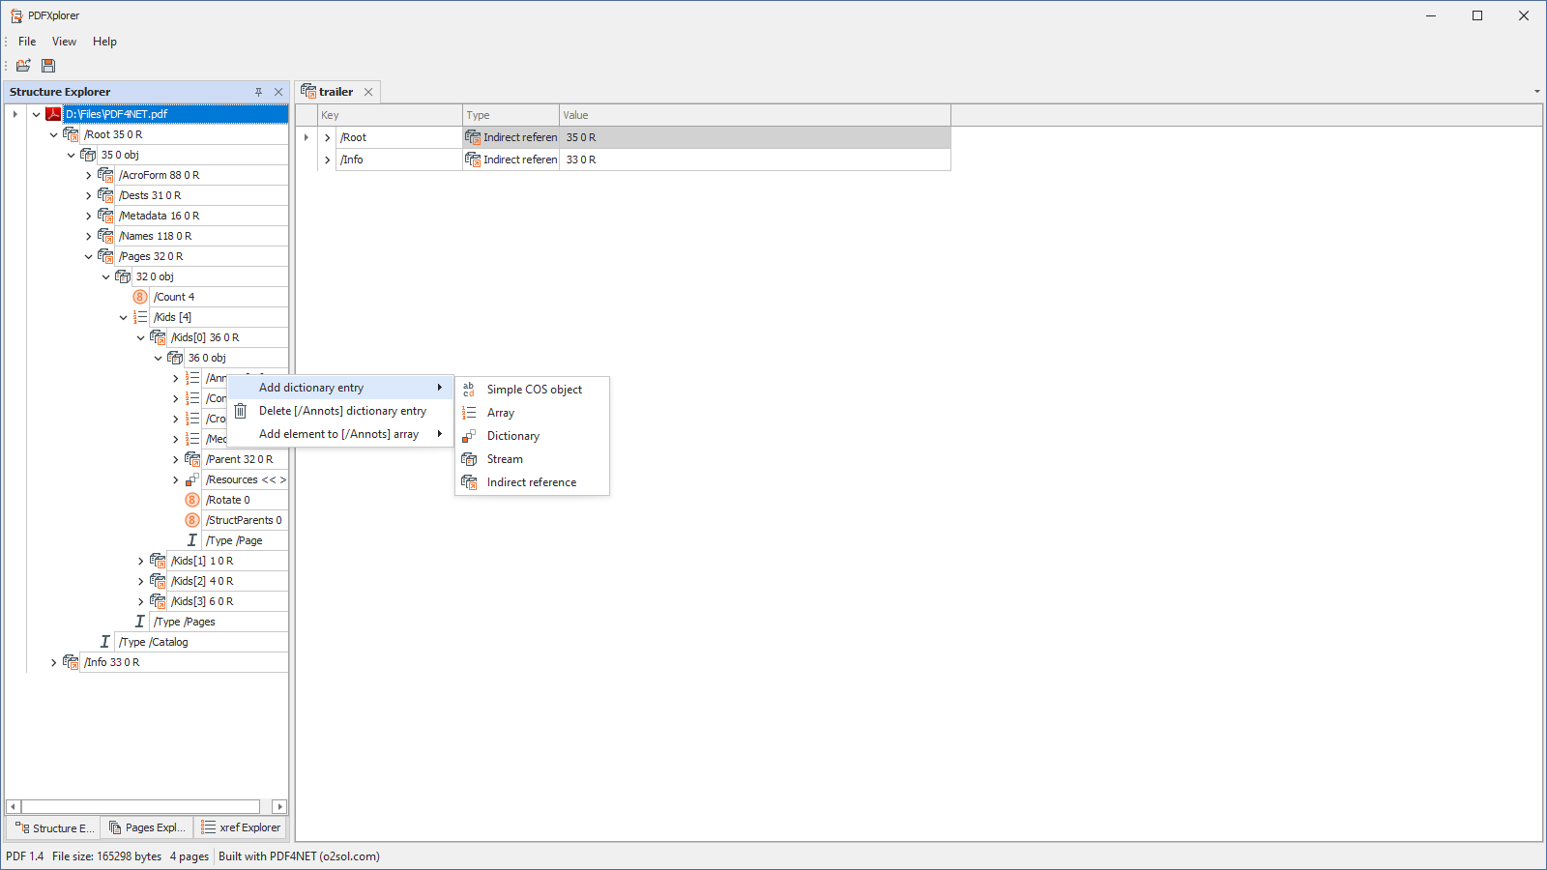Open a PDF file using the open toolbar icon
Viewport: 1547px width, 870px height.
(x=23, y=65)
